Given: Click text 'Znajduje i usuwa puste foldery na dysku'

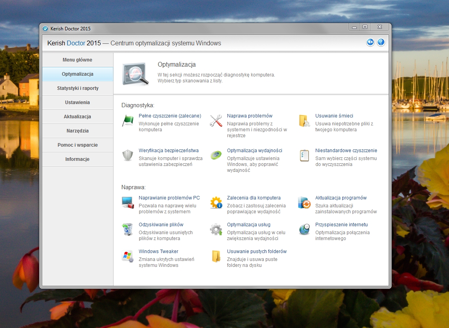Looking at the screenshot, I should (x=252, y=262).
